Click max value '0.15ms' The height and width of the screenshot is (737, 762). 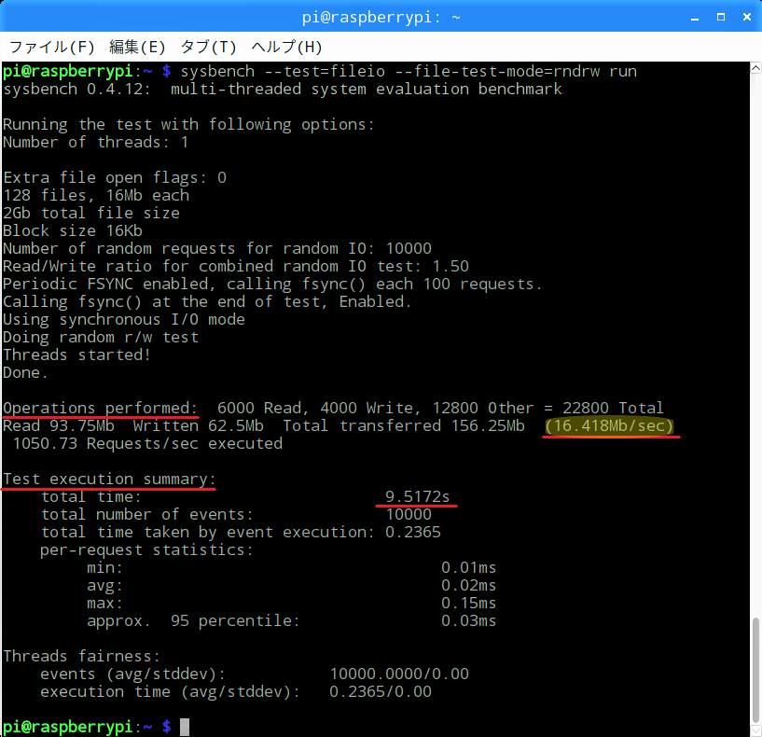point(469,604)
